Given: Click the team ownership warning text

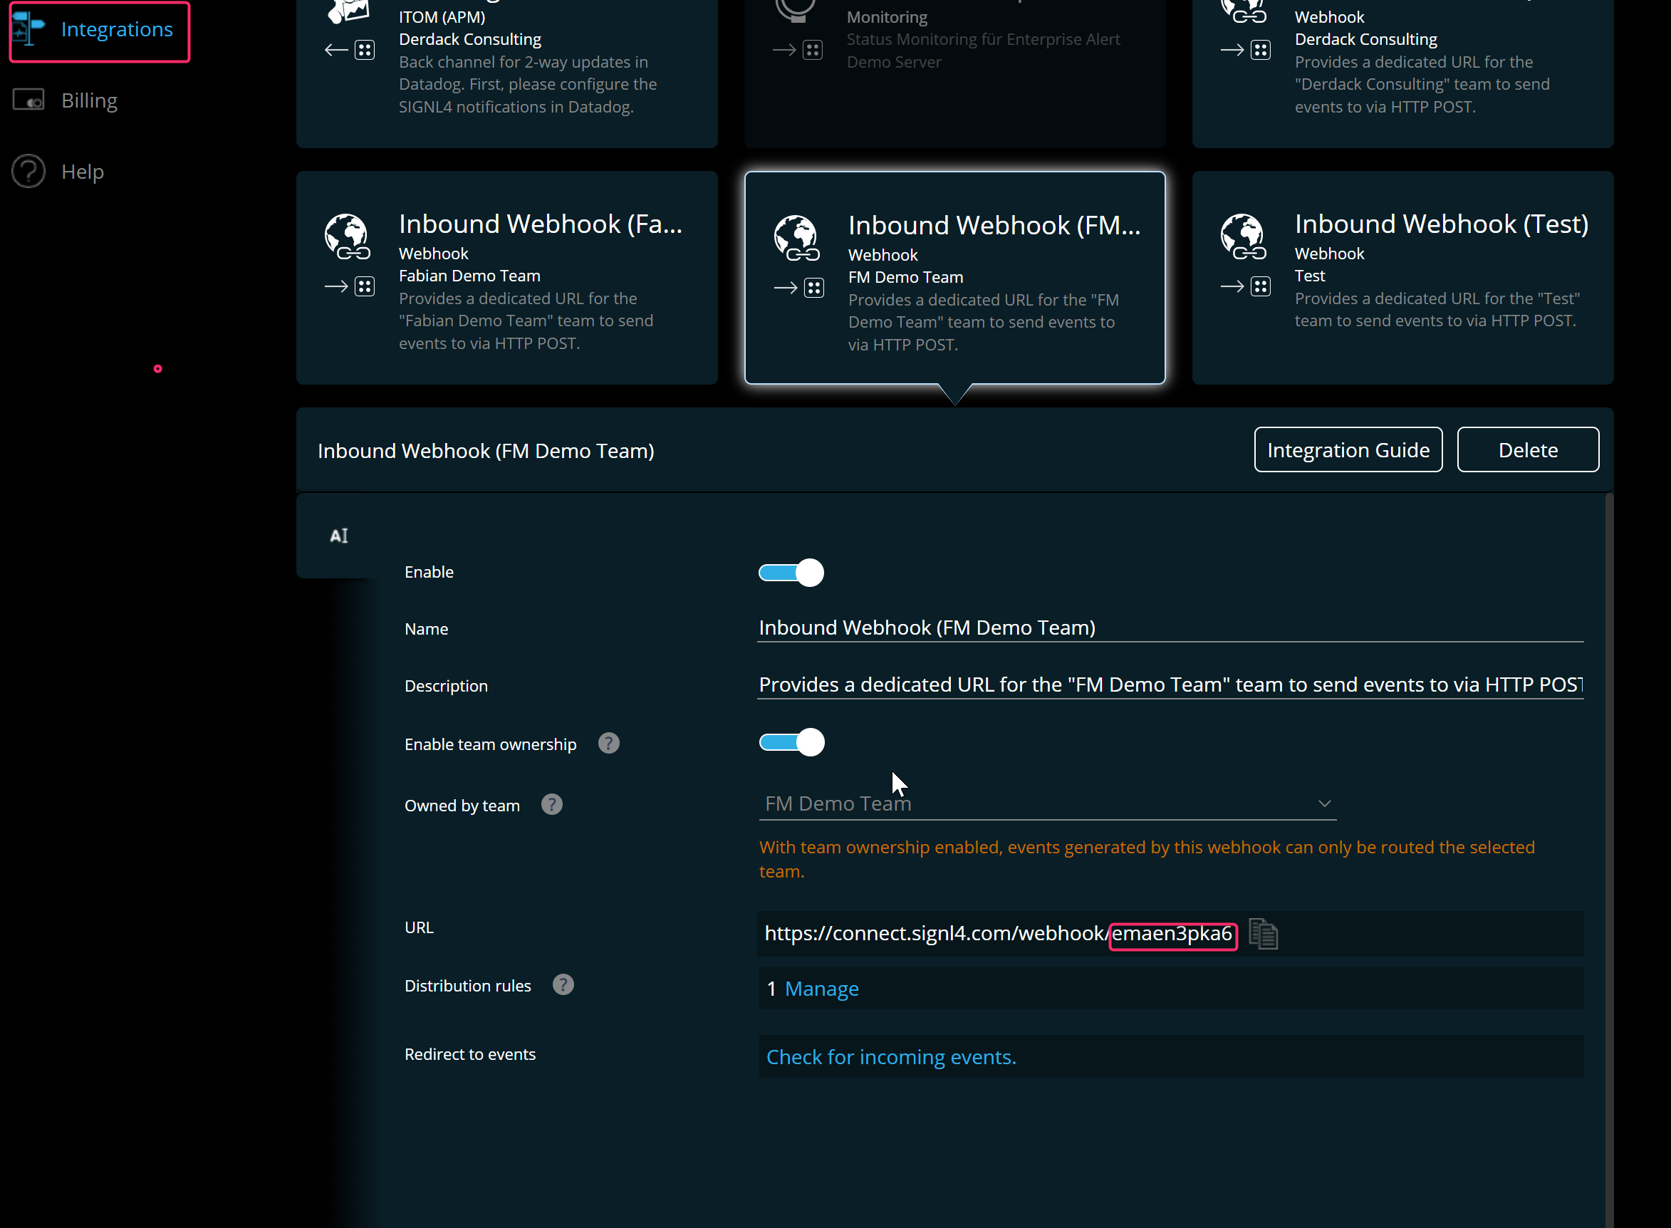Looking at the screenshot, I should coord(1147,859).
